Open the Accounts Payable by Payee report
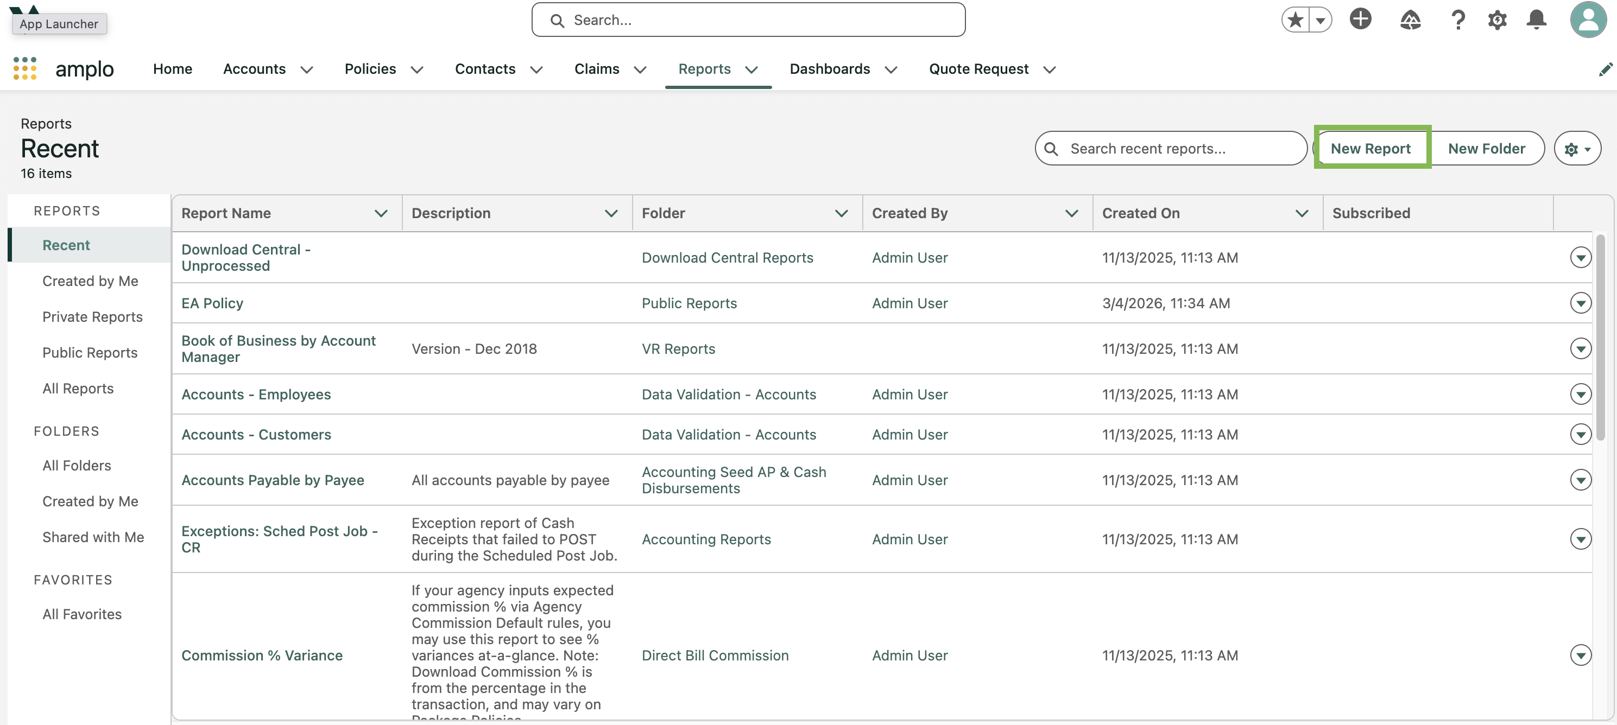 [273, 480]
